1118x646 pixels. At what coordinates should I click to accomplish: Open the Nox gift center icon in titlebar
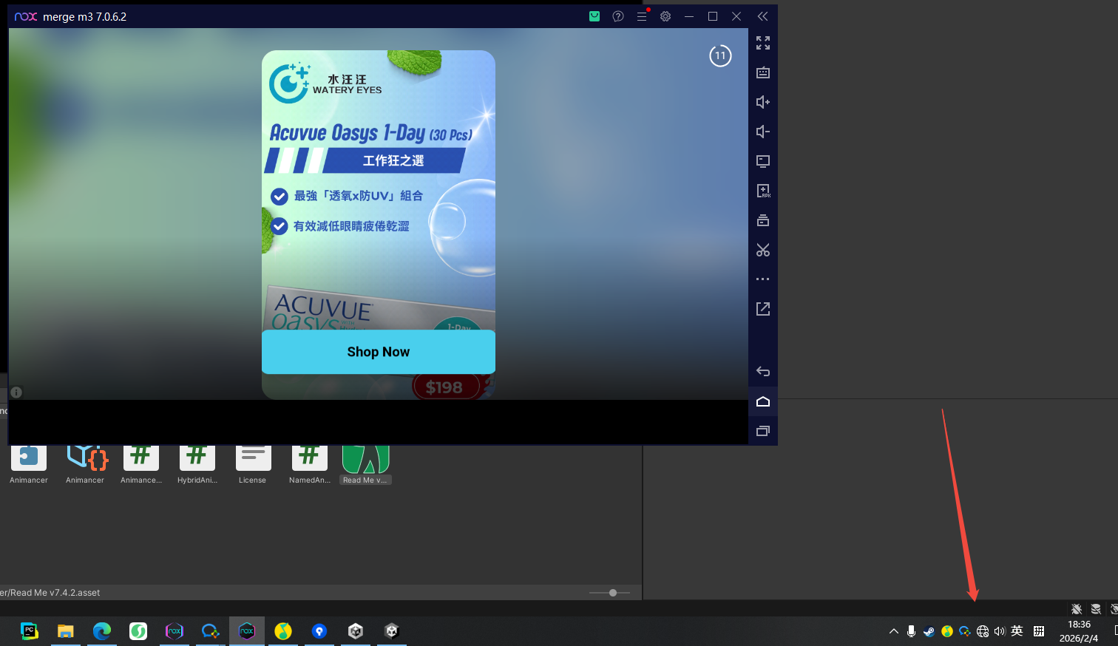pyautogui.click(x=594, y=16)
